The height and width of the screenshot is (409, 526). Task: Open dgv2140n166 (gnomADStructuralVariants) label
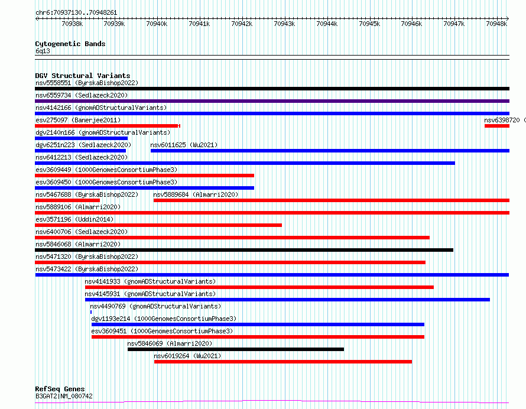point(103,132)
